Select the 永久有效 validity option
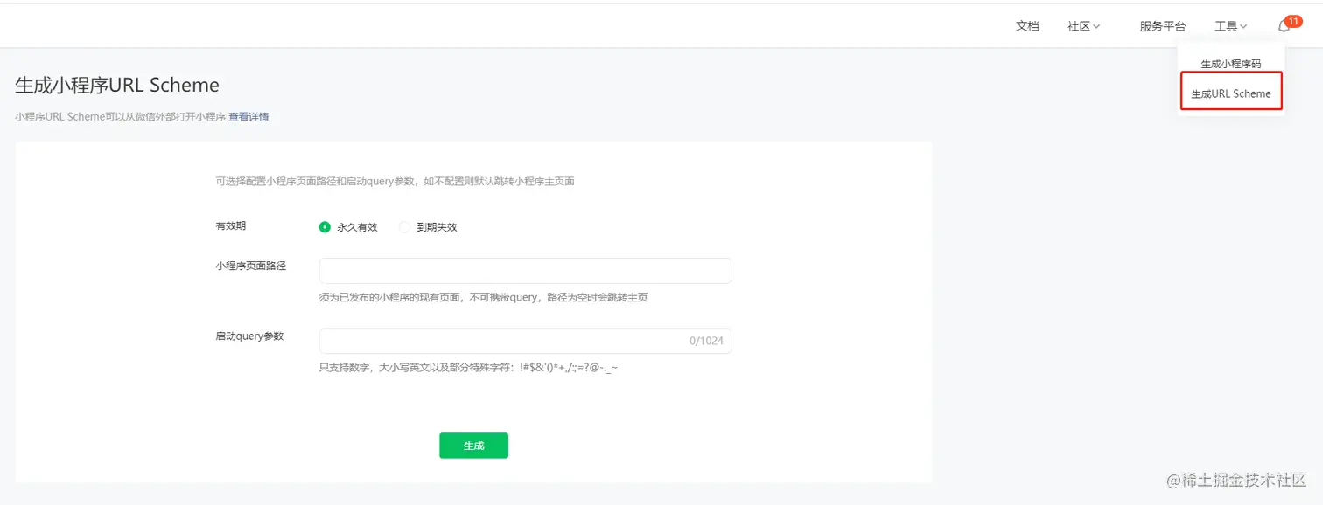 324,226
